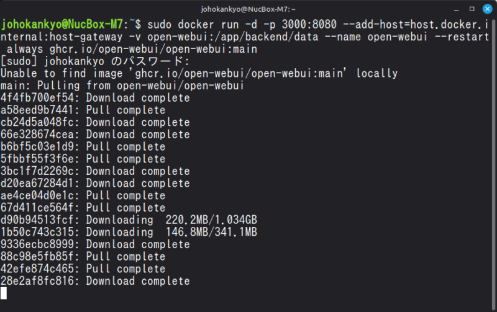Screen dimensions: 497x312
Task: Click the 'main: Pulling from open-webui' line
Action: point(122,86)
